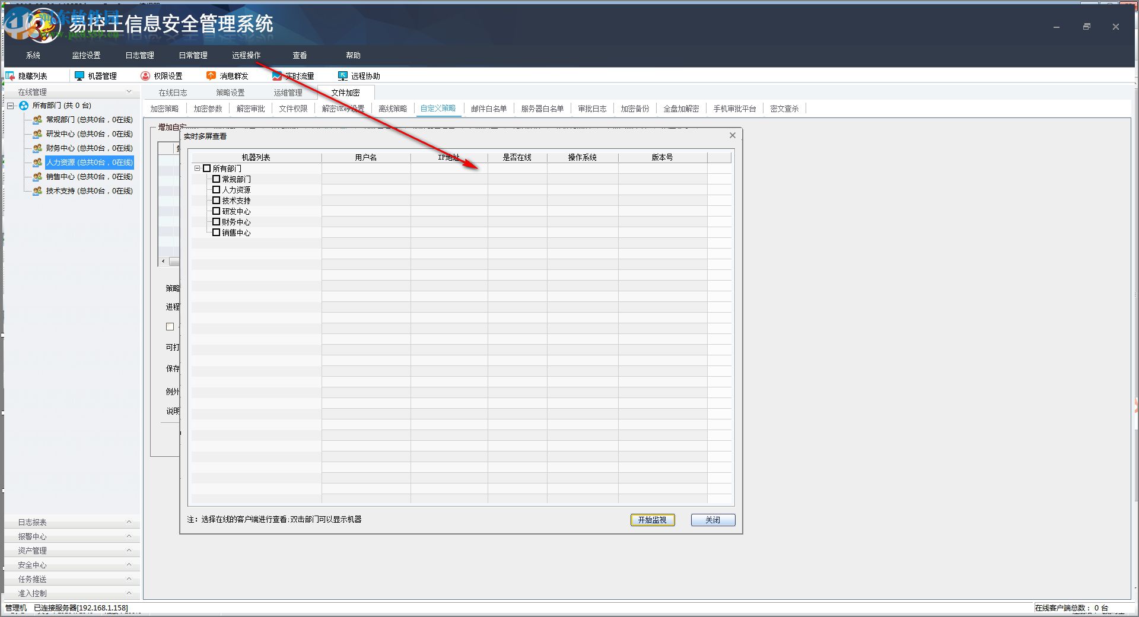
Task: Open the 日志管理 menu
Action: (139, 55)
